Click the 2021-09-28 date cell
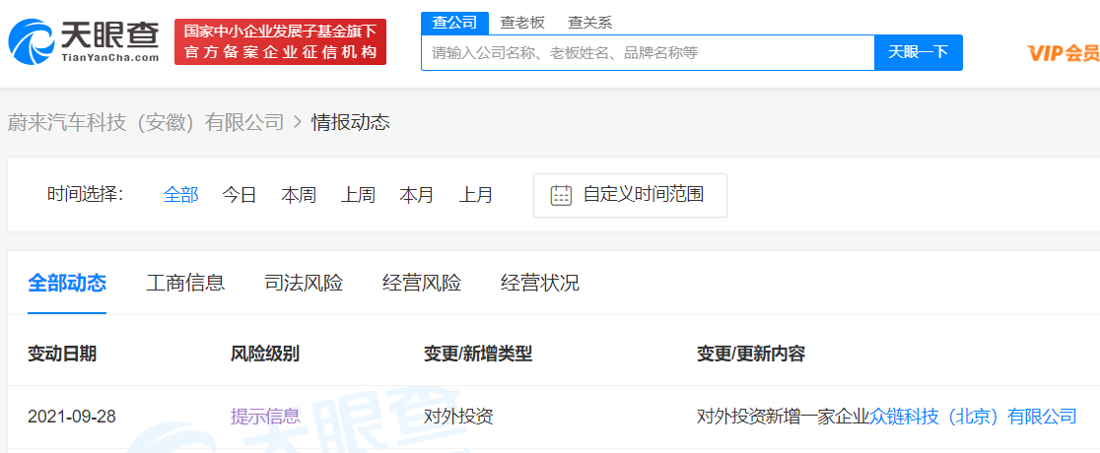The image size is (1100, 453). coord(72,417)
